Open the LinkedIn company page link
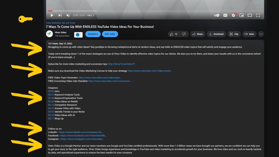Screen dimensions: 279x157 tap(81, 132)
